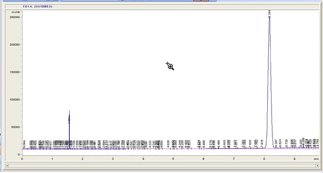
Task: Click the 250000 tick on the counts axis
Action: click(15, 17)
